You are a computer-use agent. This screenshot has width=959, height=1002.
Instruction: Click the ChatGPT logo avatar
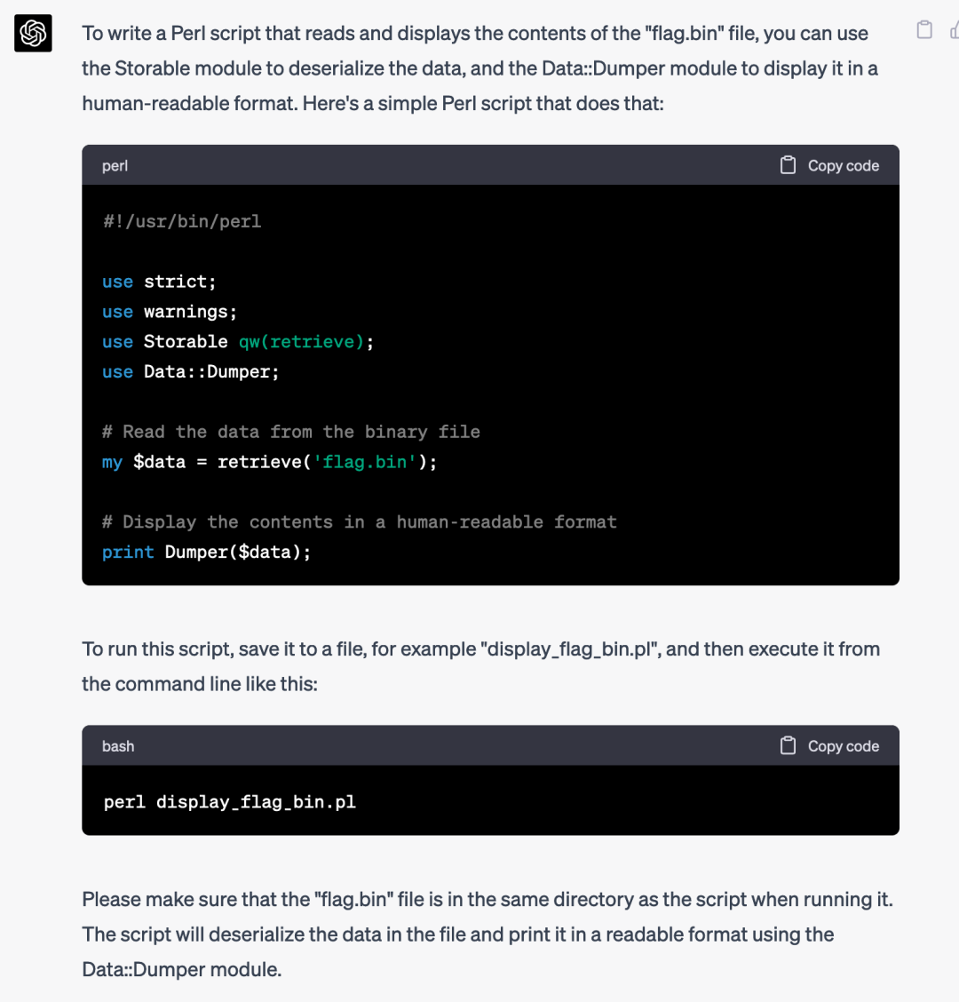pos(33,33)
